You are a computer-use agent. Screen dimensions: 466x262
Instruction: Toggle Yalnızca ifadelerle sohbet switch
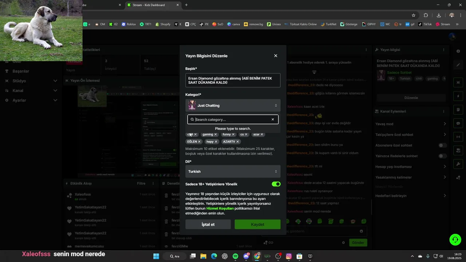tap(442, 156)
